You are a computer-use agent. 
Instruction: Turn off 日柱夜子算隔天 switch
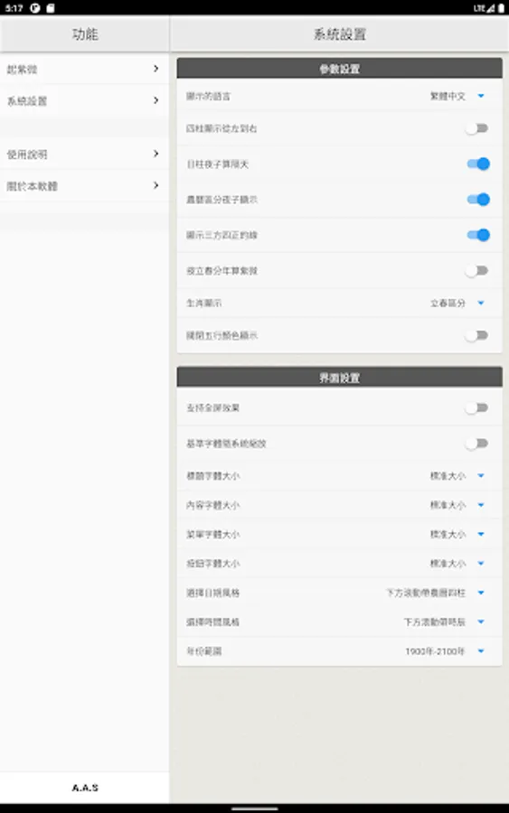(x=478, y=164)
